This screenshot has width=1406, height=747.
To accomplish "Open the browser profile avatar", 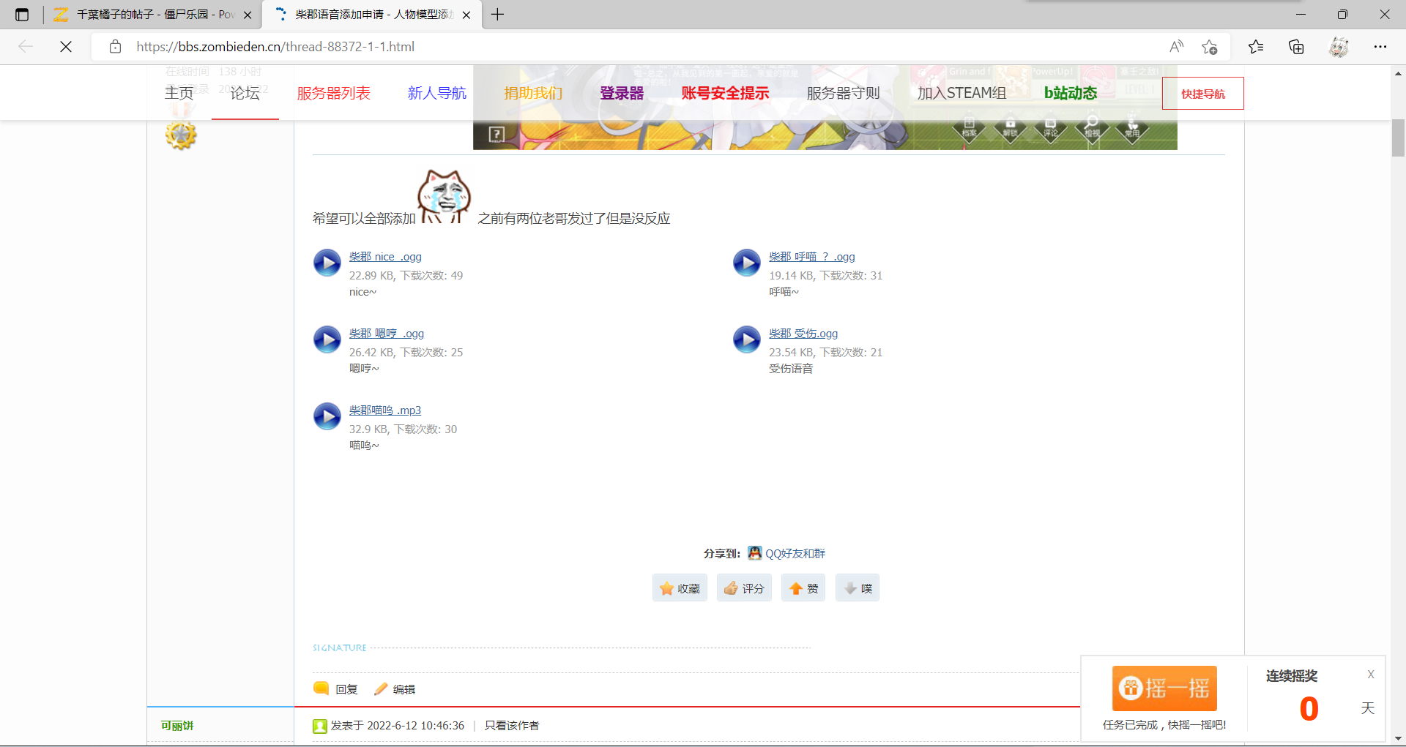I will [1339, 47].
